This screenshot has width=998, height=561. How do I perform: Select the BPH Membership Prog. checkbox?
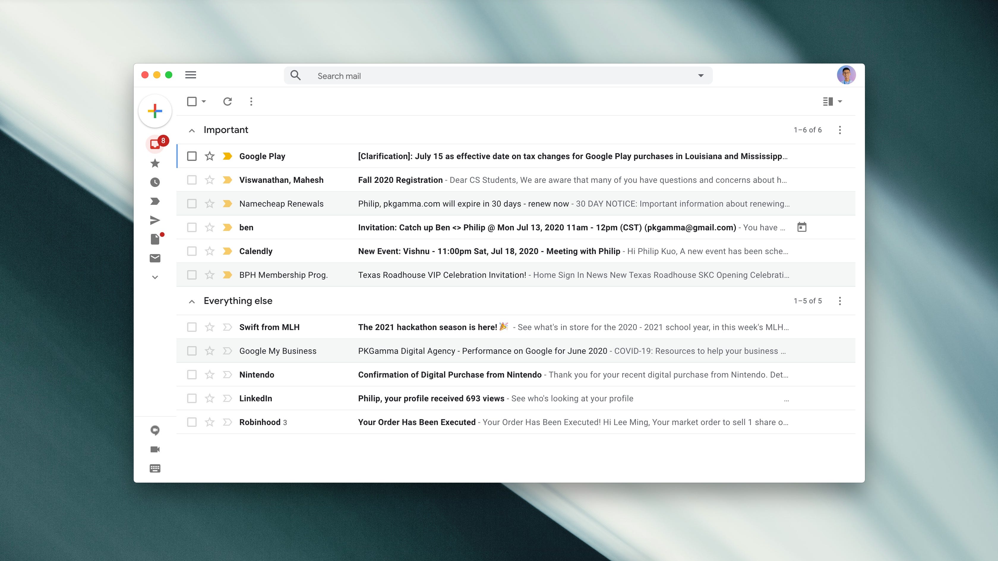click(x=192, y=275)
